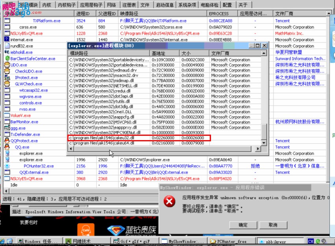Screen dimensions: 335x246
Task: Click module list scrollbar up arrow
Action: click(x=264, y=53)
